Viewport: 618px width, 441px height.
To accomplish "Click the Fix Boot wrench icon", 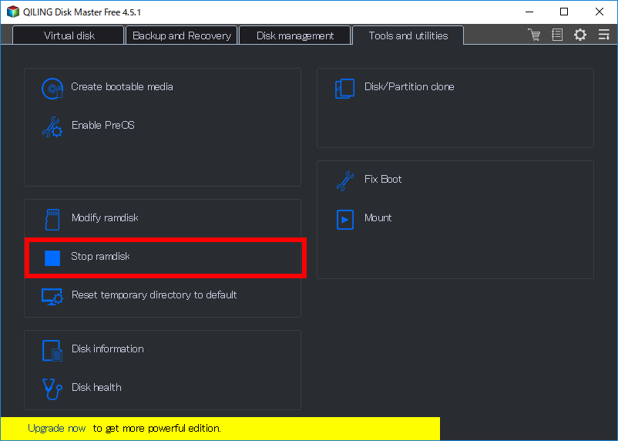I will pos(345,181).
